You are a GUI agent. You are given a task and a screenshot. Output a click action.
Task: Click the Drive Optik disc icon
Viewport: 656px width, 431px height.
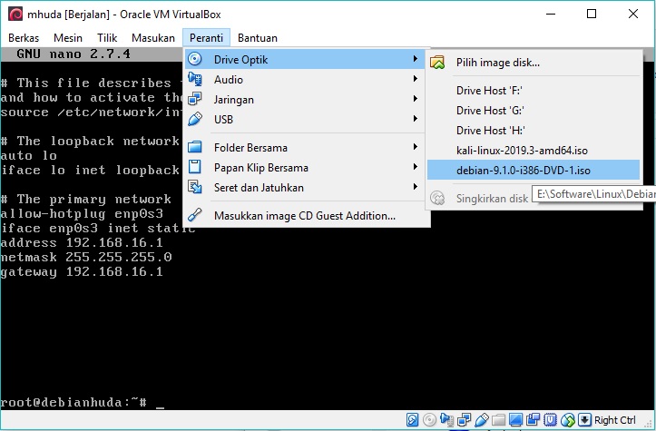194,59
